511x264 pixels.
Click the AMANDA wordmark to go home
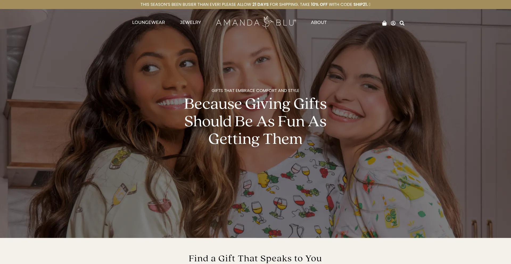[238, 23]
